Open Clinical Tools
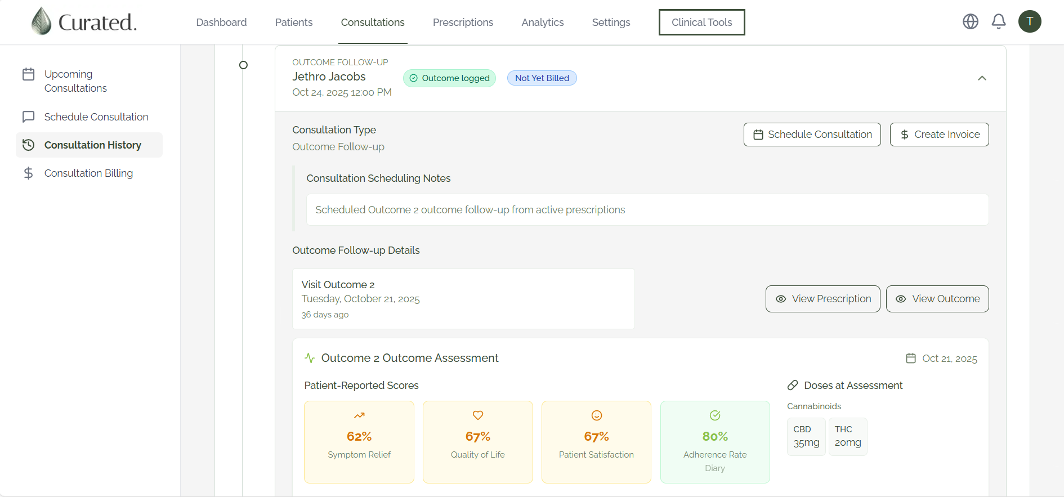This screenshot has width=1064, height=497. click(x=702, y=22)
